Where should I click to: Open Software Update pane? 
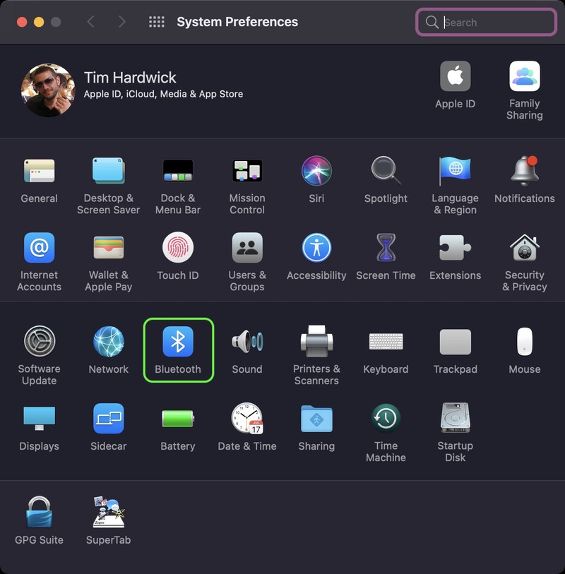click(40, 342)
